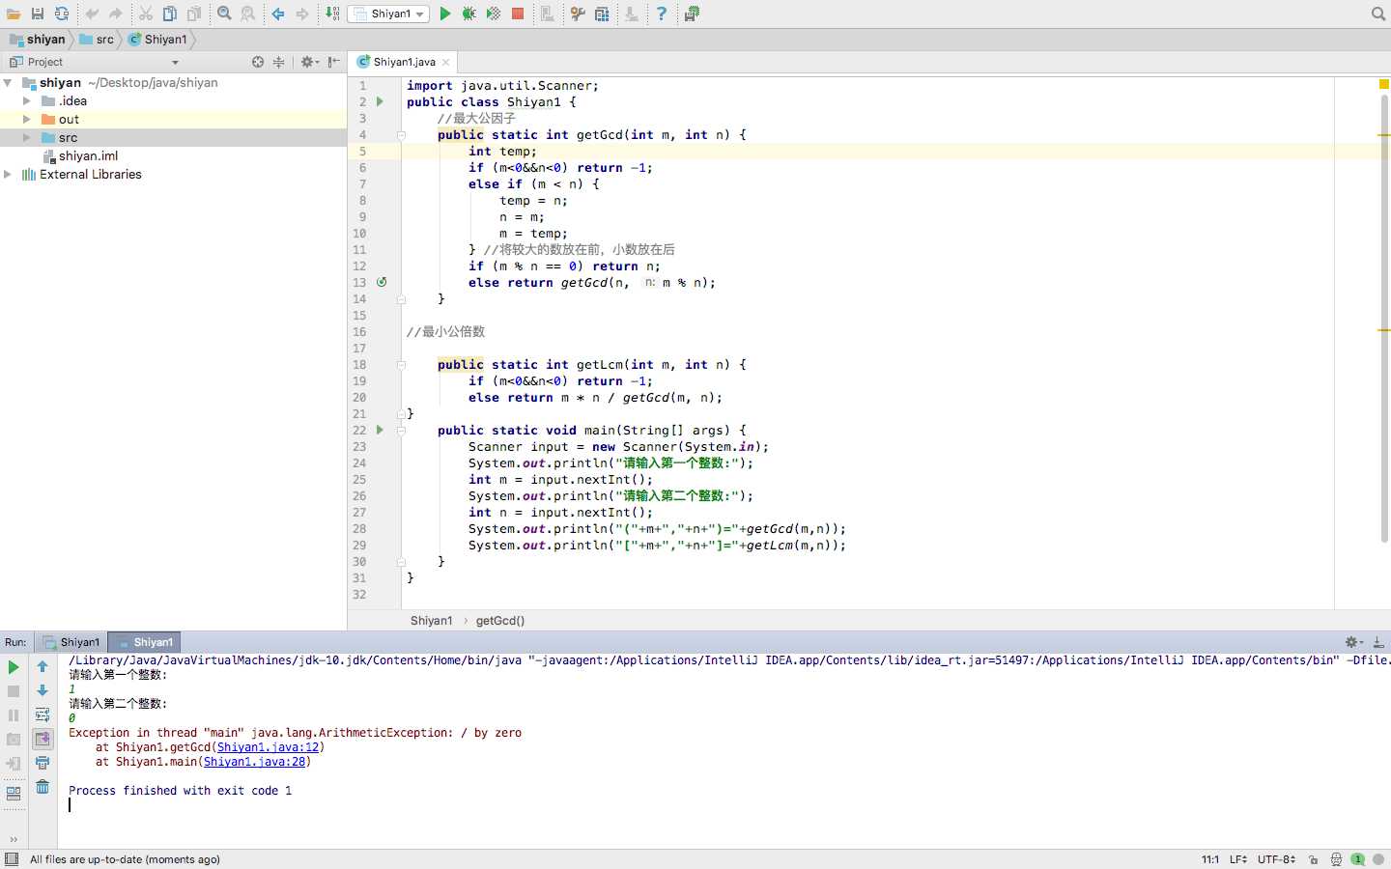
Task: Run Shiyan1 with the green toolbar play button
Action: [445, 14]
